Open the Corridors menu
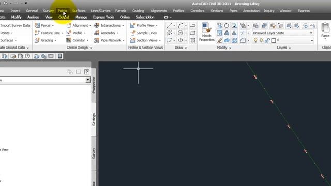The height and width of the screenshot is (186, 331). pos(198,11)
